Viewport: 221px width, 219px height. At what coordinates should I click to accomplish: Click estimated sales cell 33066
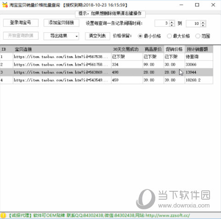click(x=199, y=65)
